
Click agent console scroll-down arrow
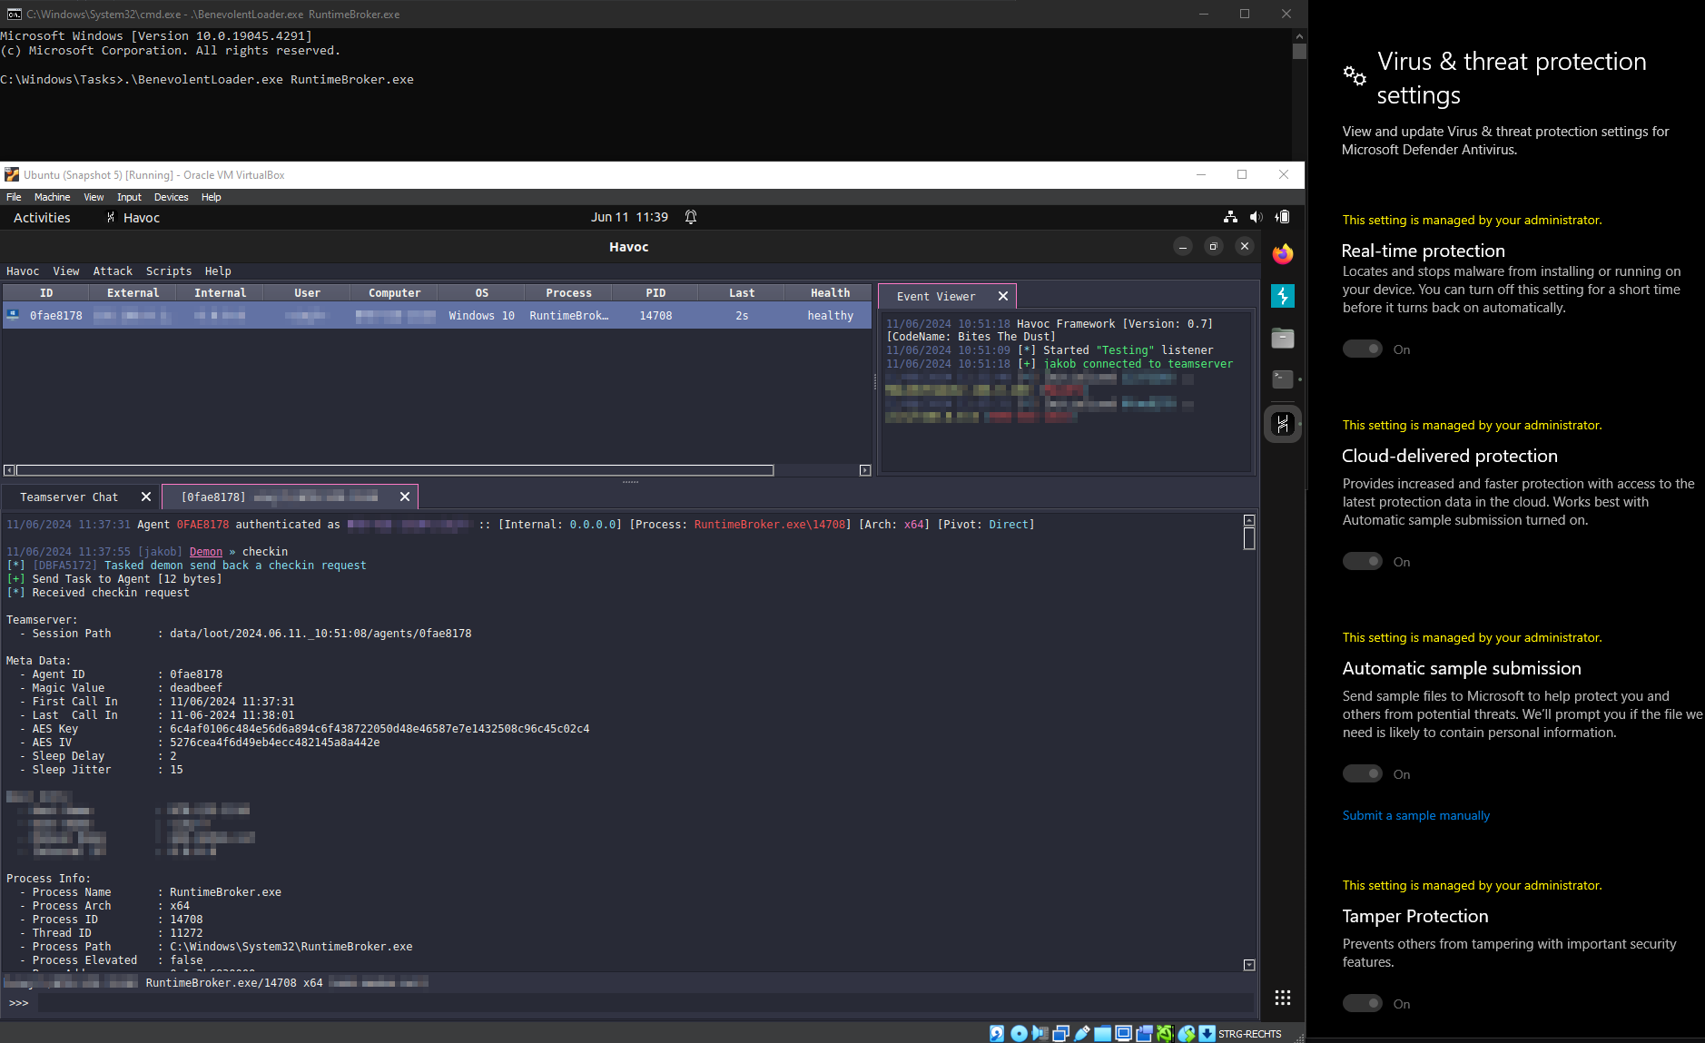pos(1249,965)
